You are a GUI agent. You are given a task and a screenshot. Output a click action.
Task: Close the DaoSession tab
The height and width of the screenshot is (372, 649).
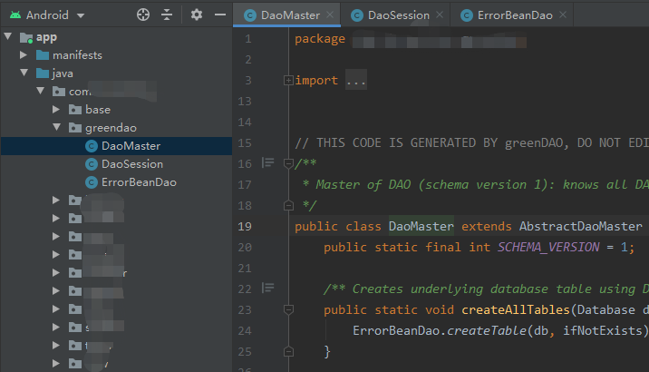coord(440,15)
